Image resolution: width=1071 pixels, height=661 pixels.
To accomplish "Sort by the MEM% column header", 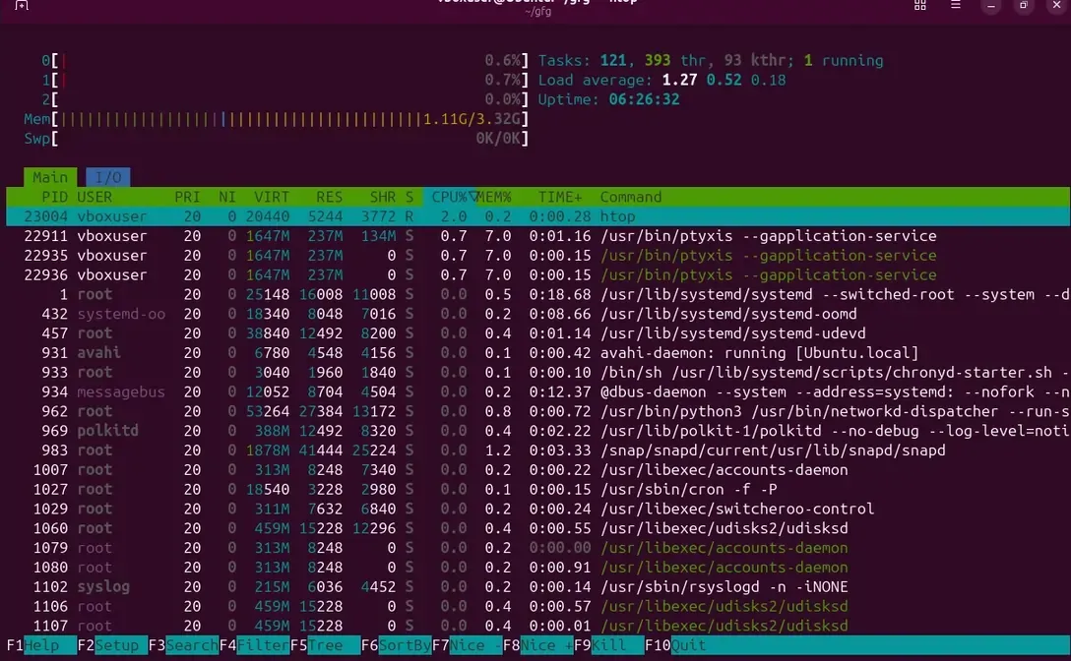I will pos(495,197).
